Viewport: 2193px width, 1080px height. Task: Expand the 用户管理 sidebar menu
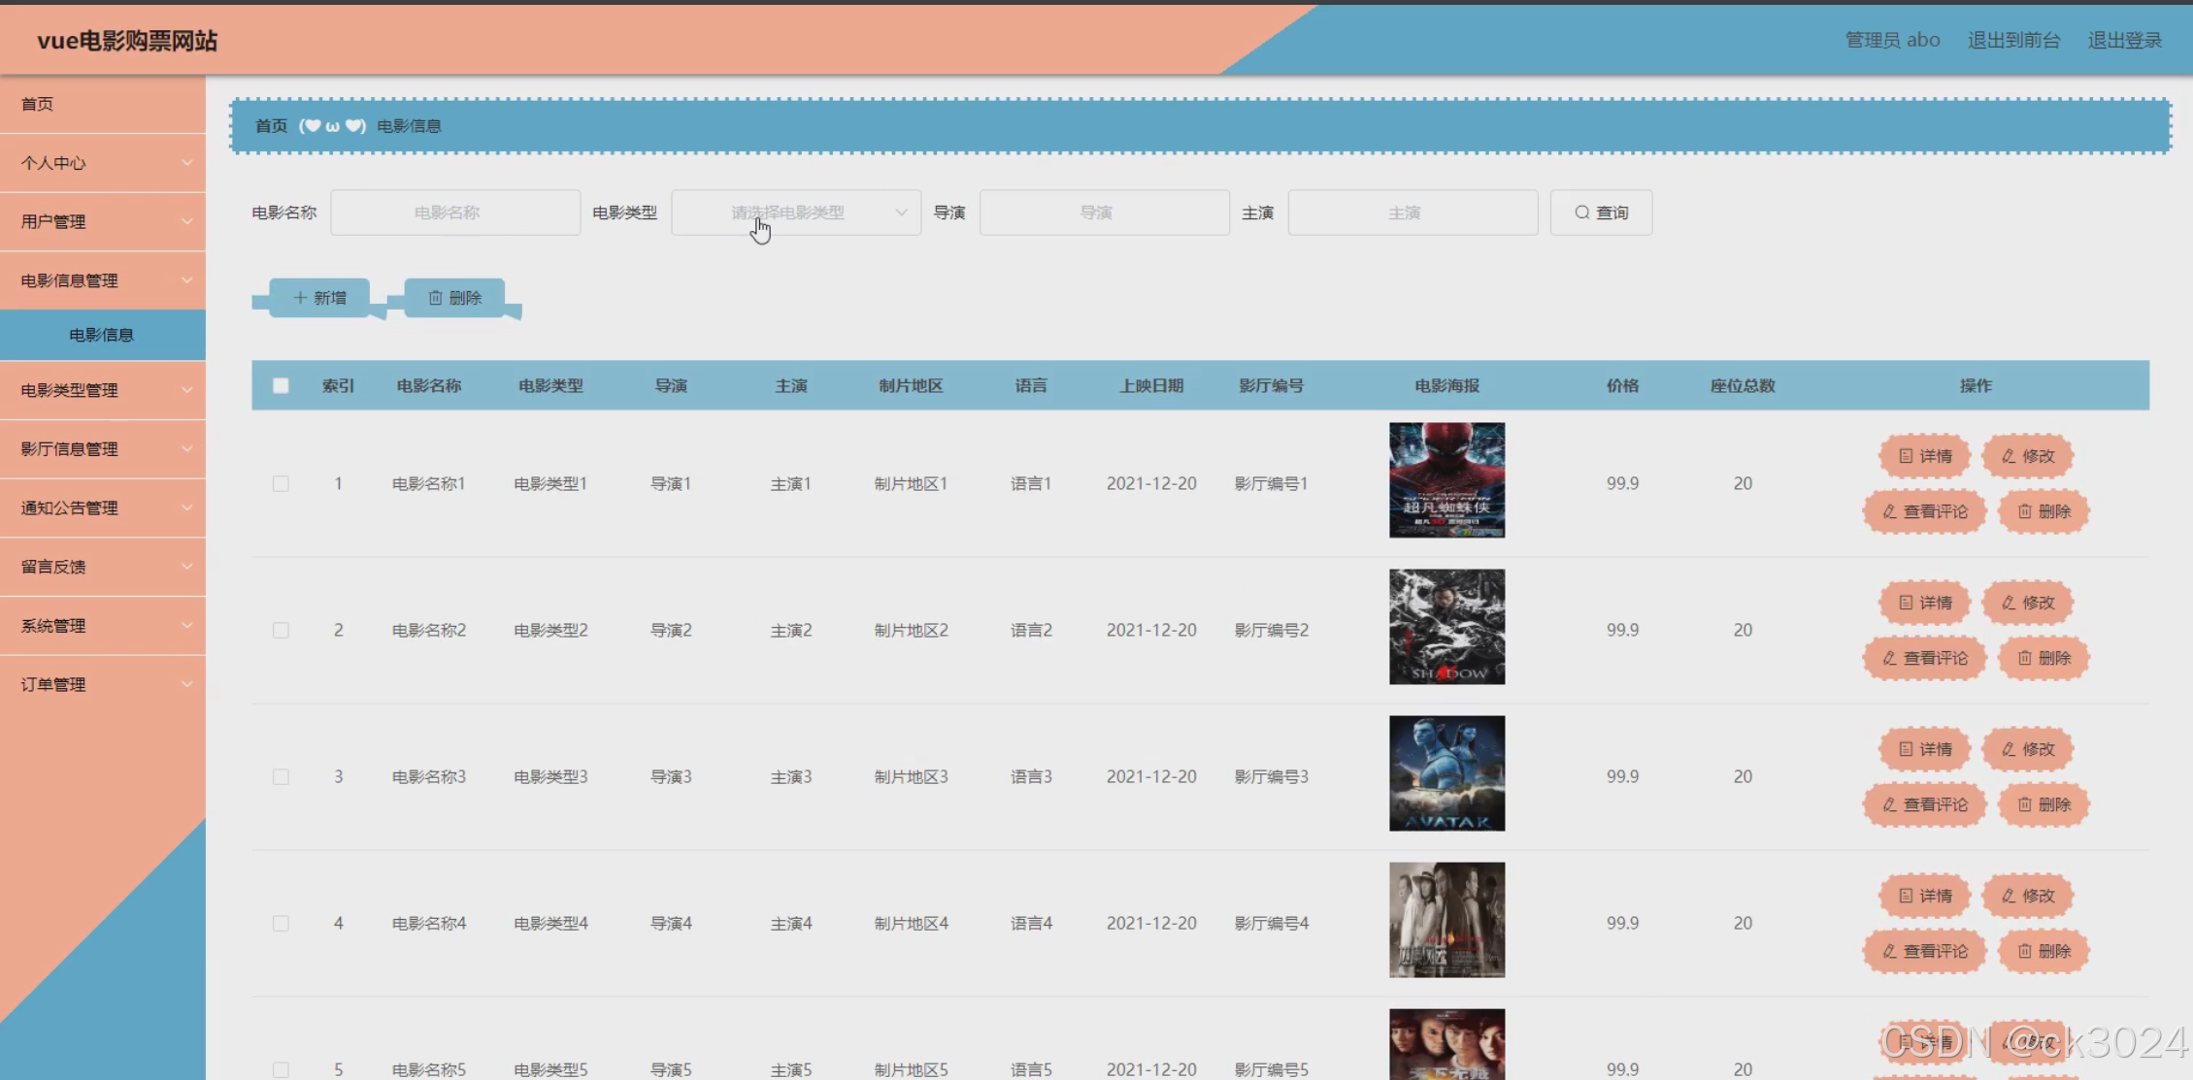(102, 221)
